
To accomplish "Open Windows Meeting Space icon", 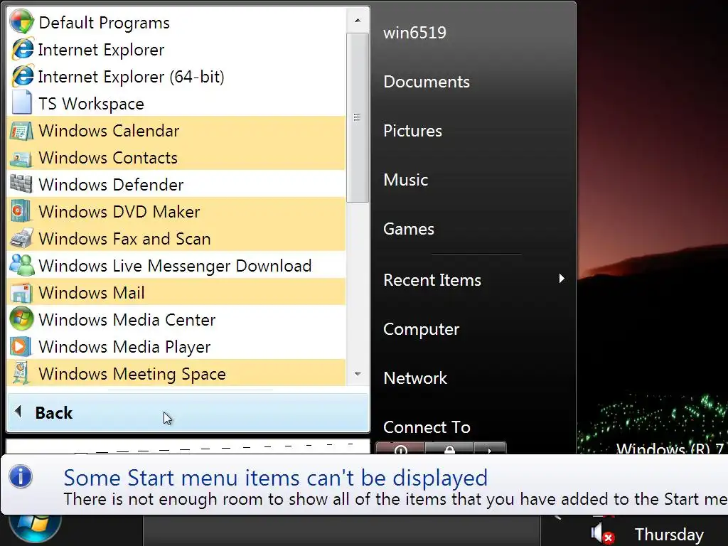I will pos(21,373).
